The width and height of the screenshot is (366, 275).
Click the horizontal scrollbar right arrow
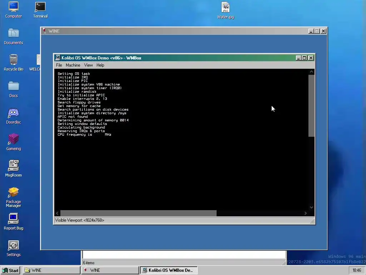306,213
